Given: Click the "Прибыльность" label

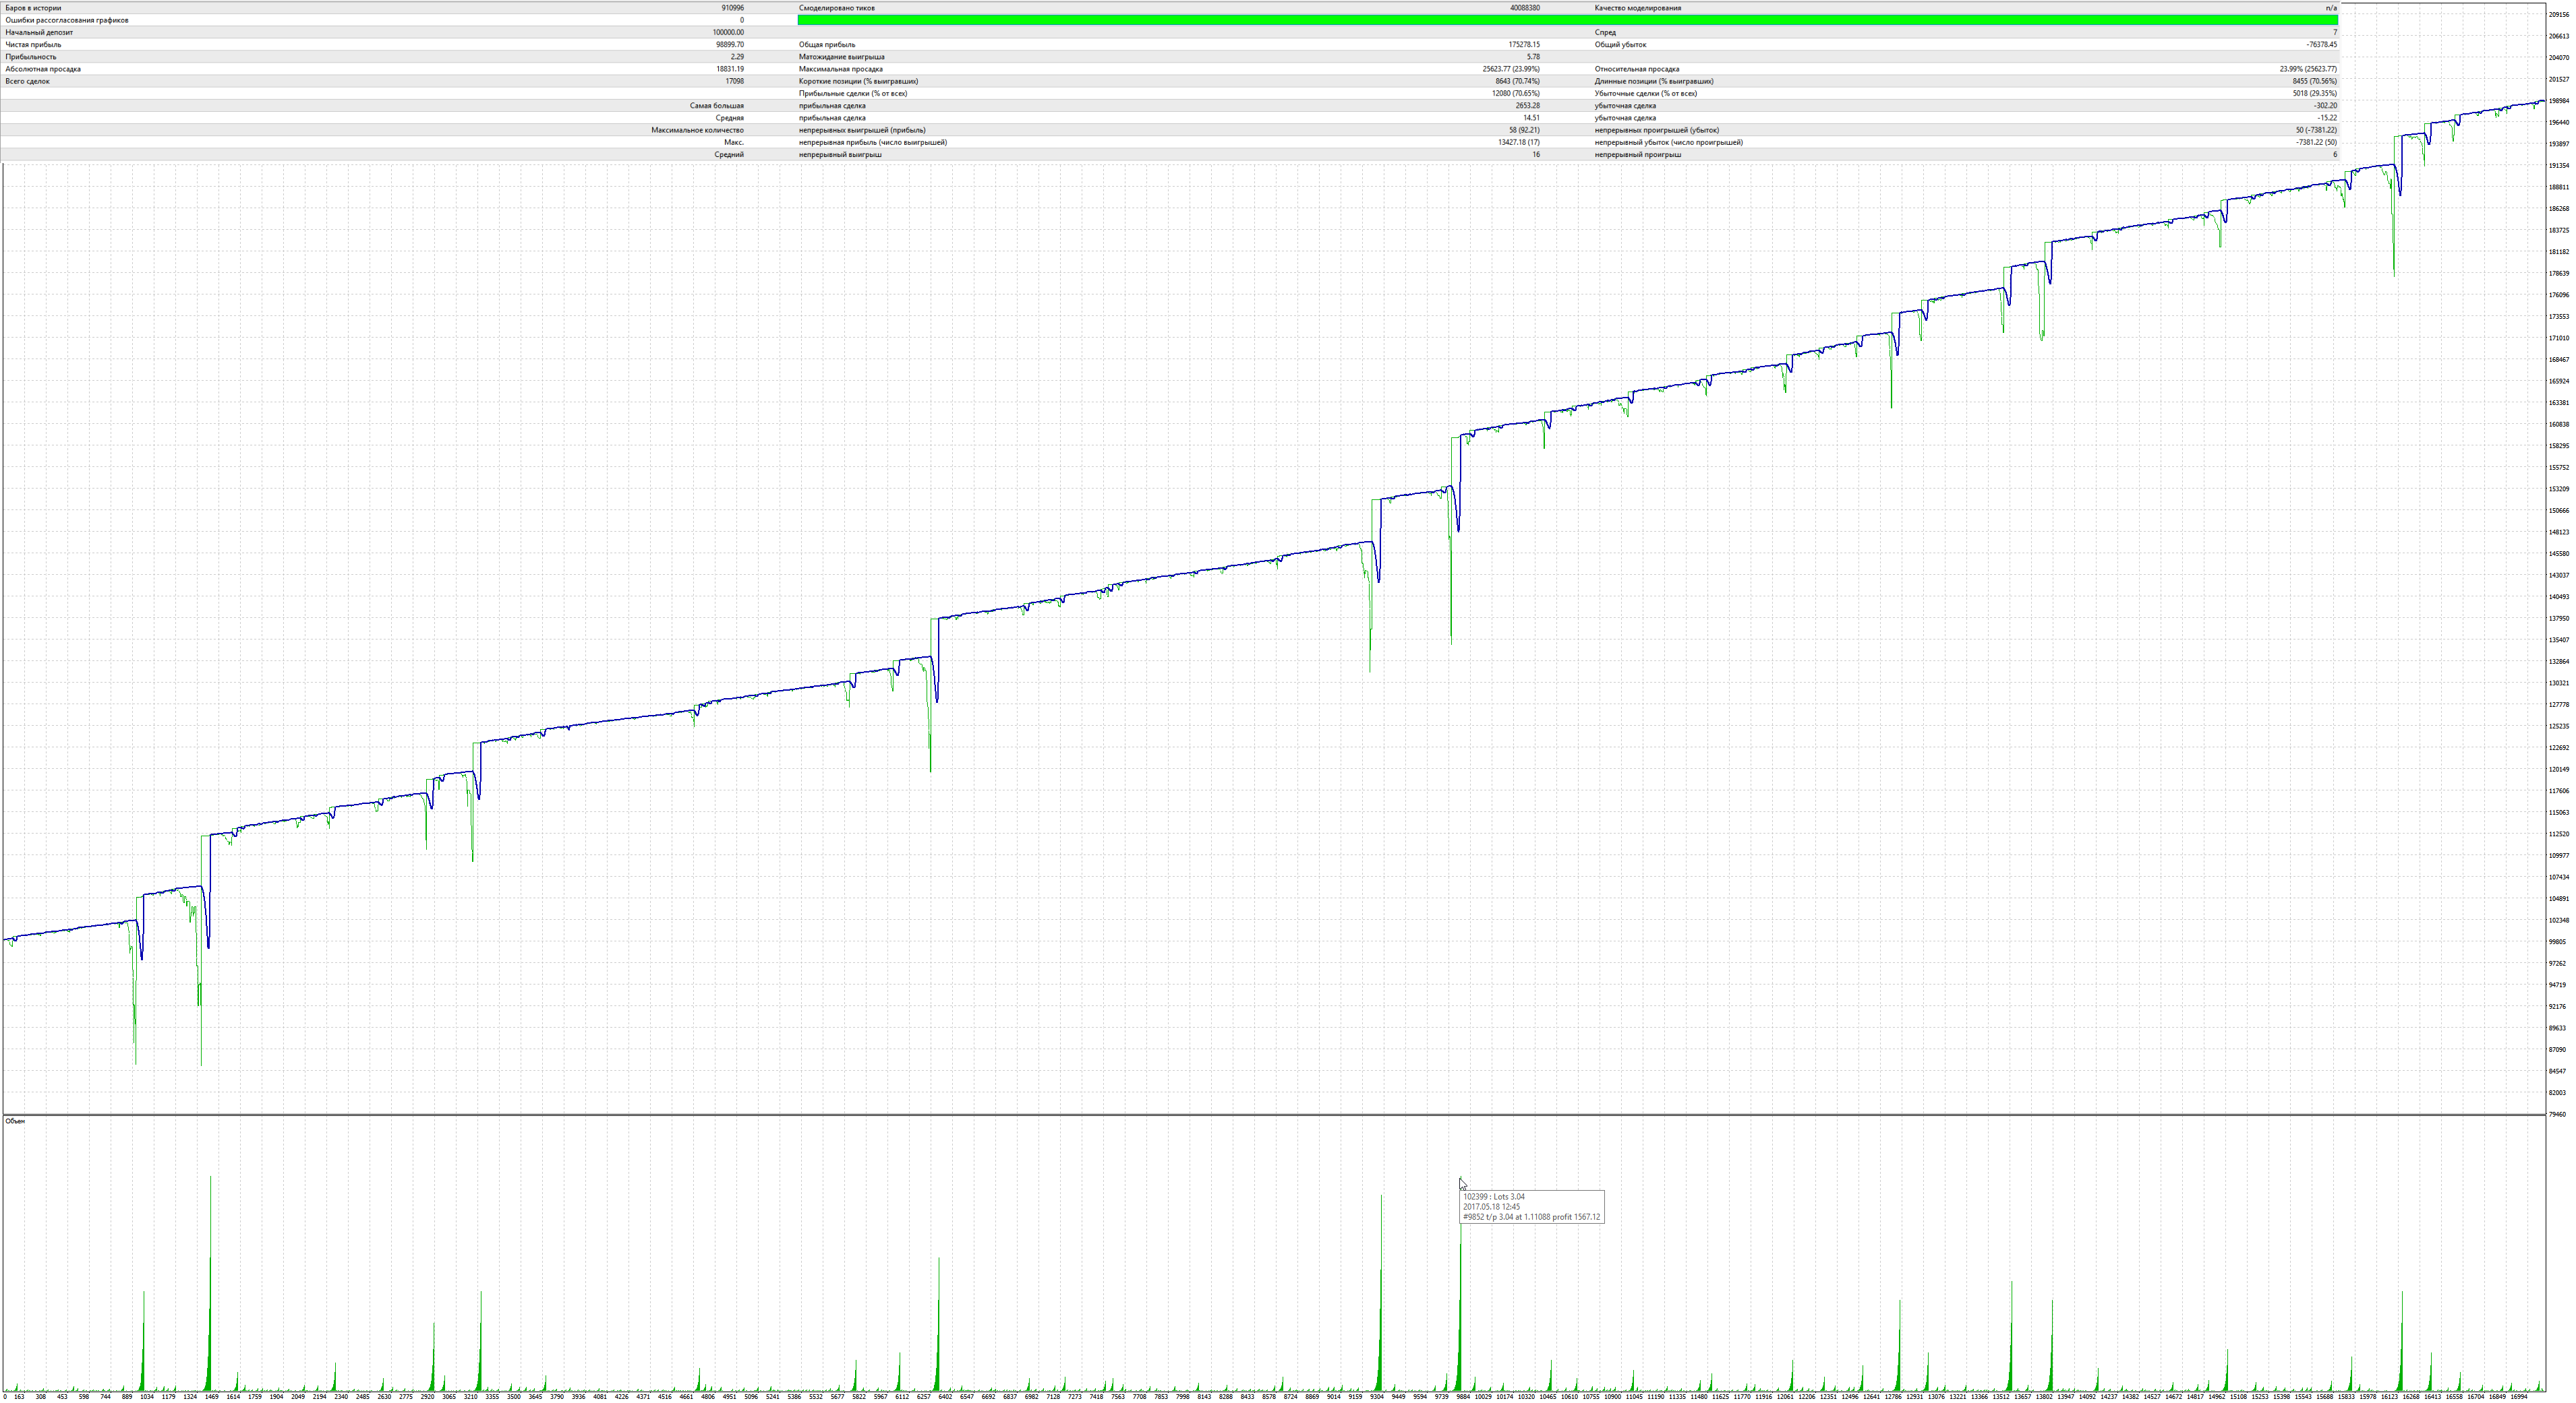Looking at the screenshot, I should click(31, 57).
